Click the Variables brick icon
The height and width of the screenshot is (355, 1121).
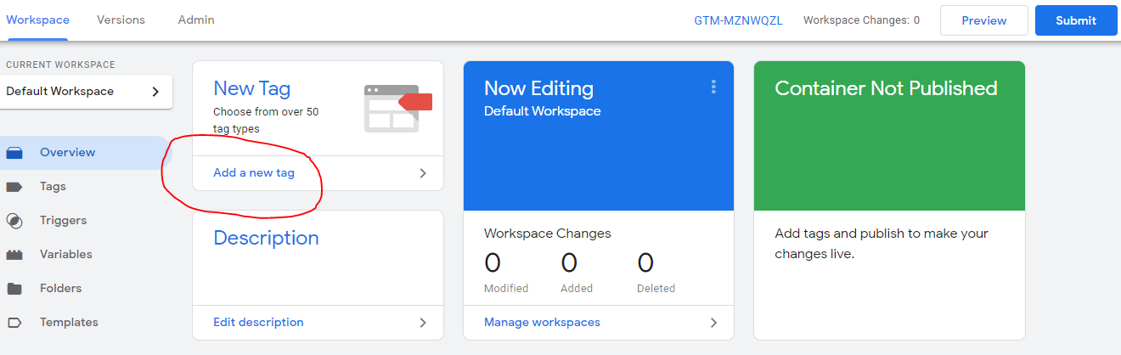click(x=14, y=255)
